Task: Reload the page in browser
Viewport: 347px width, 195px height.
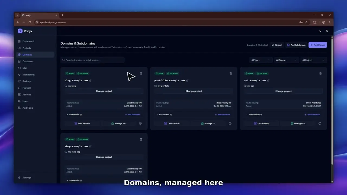Action: coord(30,22)
